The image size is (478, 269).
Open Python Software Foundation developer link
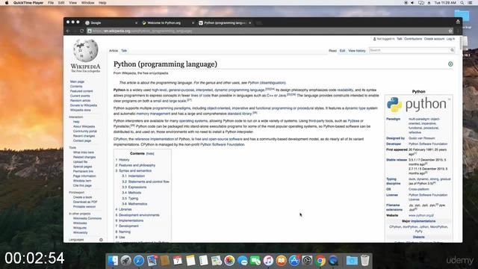pyautogui.click(x=428, y=144)
